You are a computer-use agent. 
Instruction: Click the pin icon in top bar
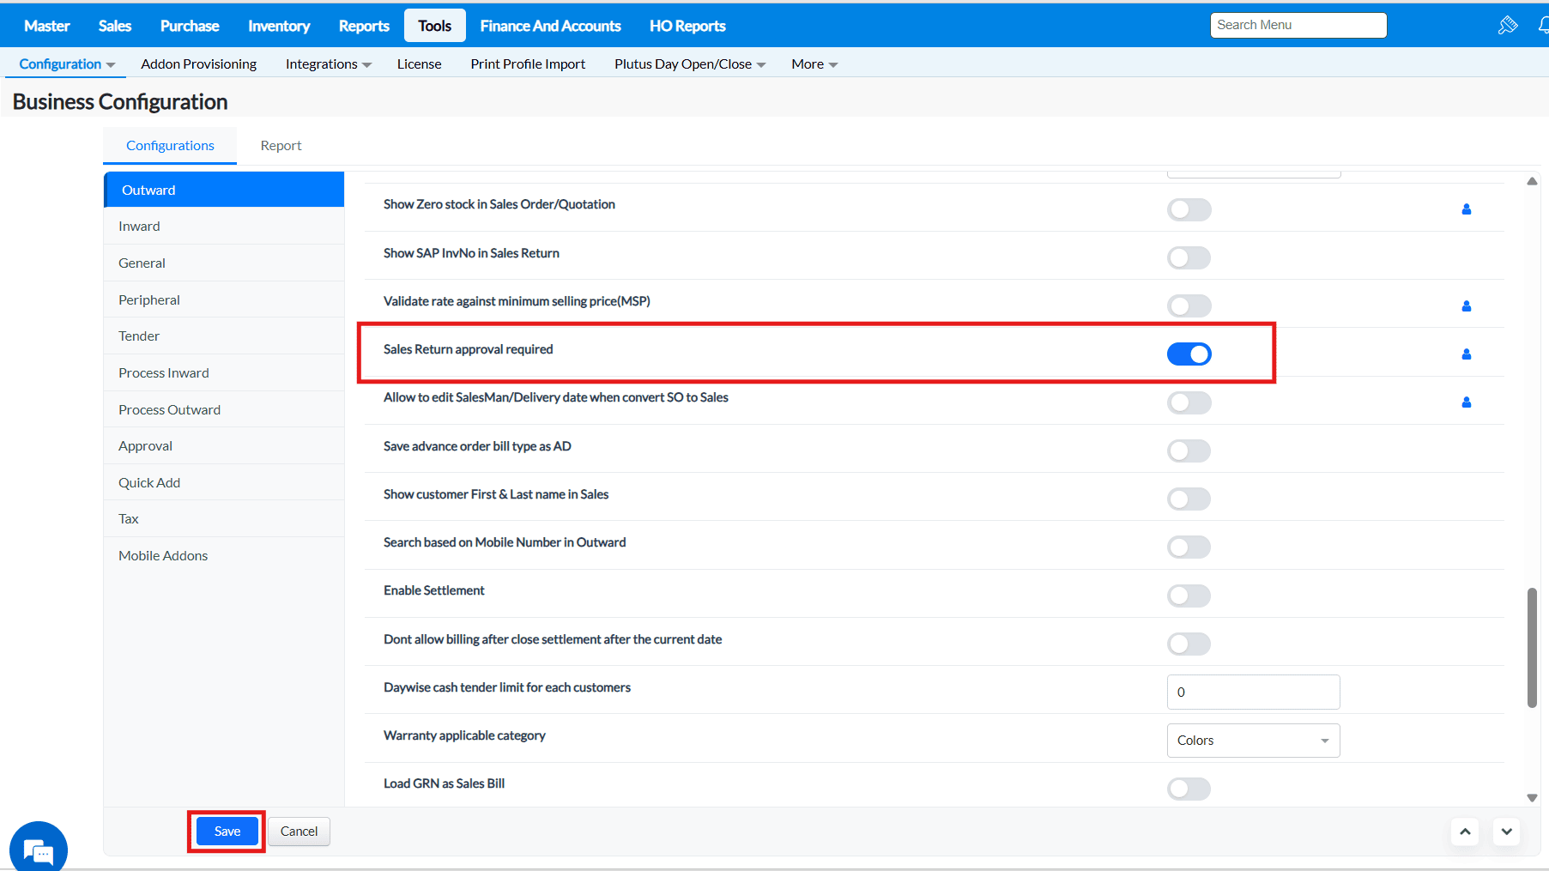tap(1508, 25)
